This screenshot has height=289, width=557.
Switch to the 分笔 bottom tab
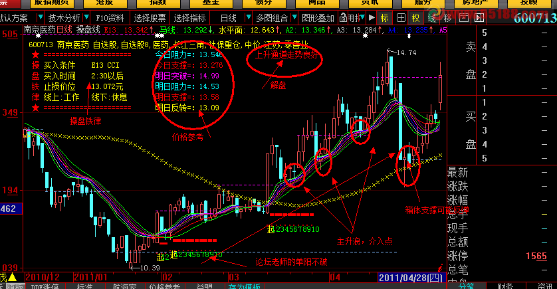coord(466,286)
